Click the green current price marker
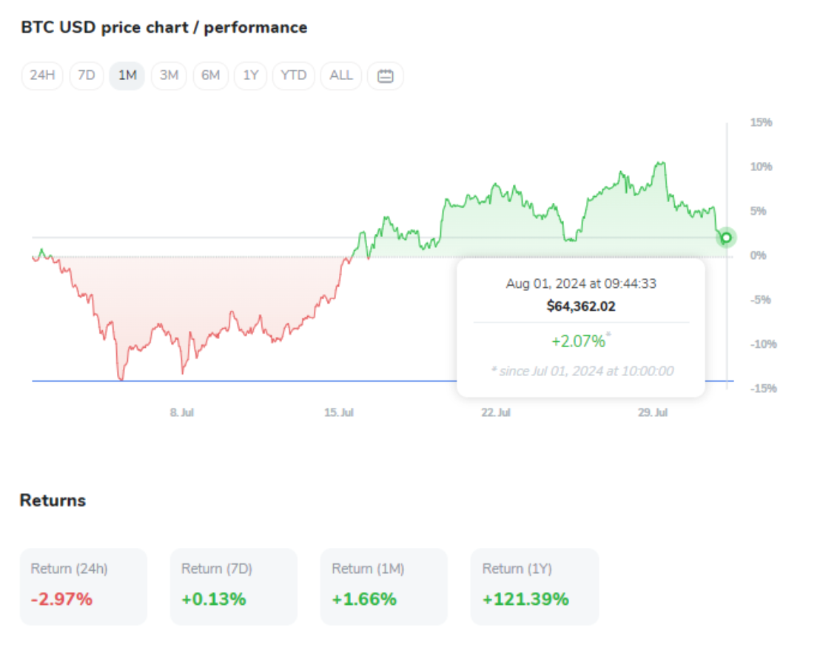This screenshot has height=650, width=823. click(726, 238)
